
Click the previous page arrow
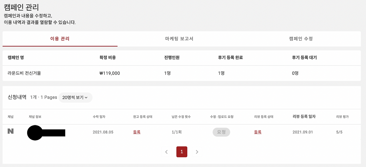[x=166, y=152]
